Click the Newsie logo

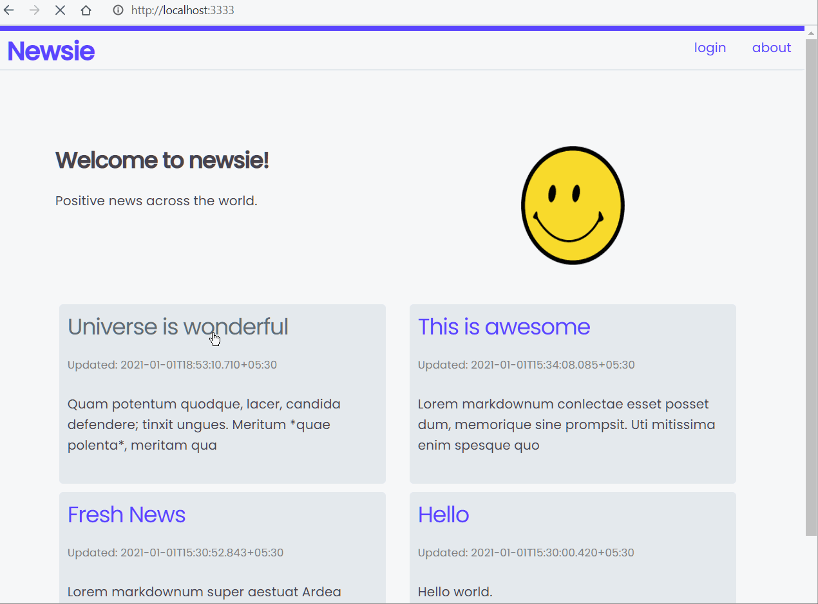tap(51, 51)
